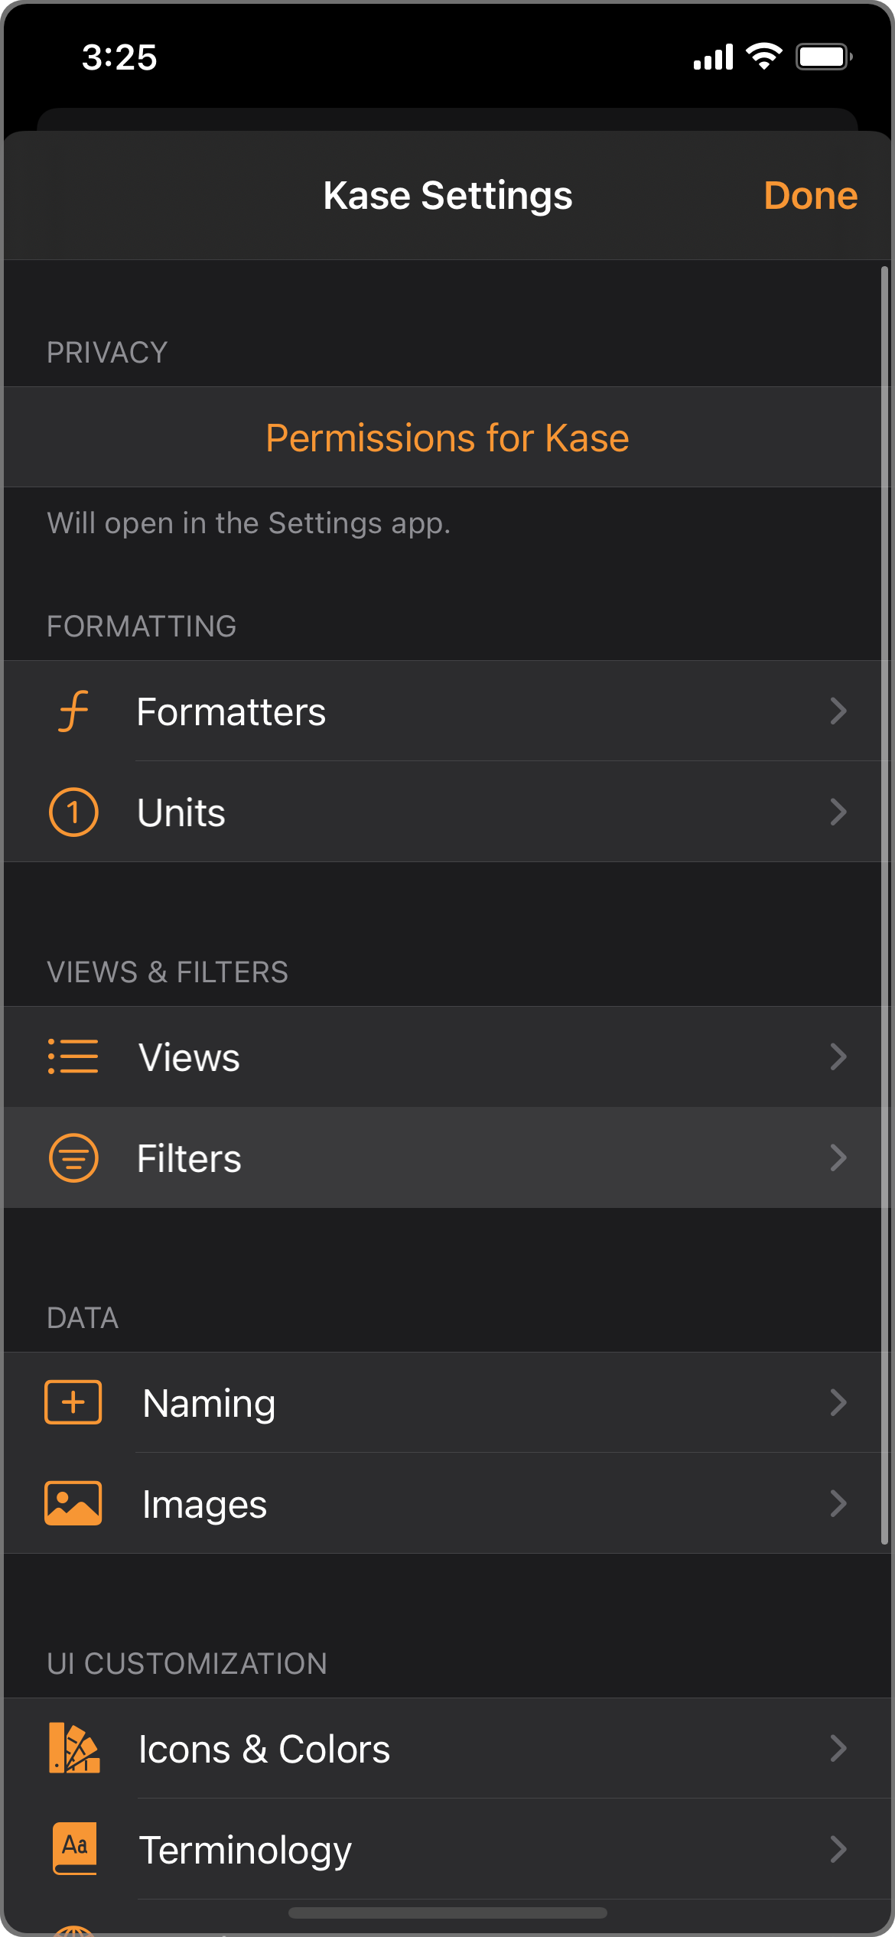Open Permissions for Kase link

pyautogui.click(x=447, y=438)
